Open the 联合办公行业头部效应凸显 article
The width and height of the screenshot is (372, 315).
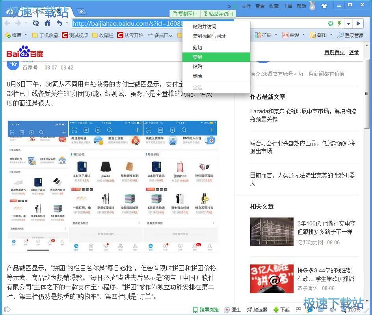click(x=303, y=147)
